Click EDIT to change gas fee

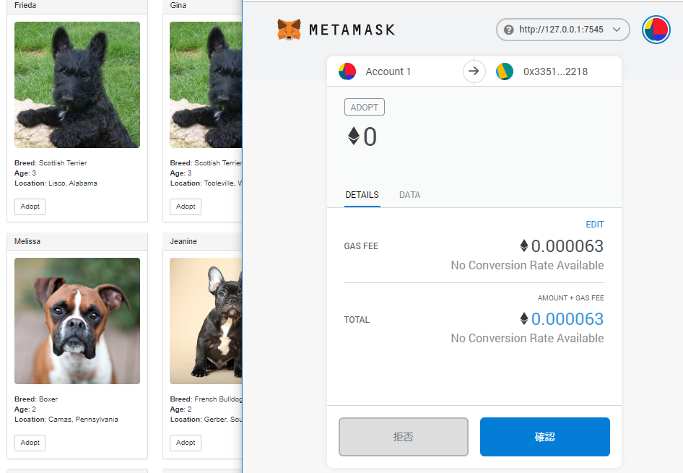595,225
